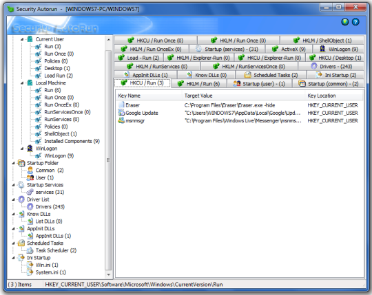Open the Startup (services) - (31) tab
Viewport: 372px width, 295px height.
tap(227, 49)
